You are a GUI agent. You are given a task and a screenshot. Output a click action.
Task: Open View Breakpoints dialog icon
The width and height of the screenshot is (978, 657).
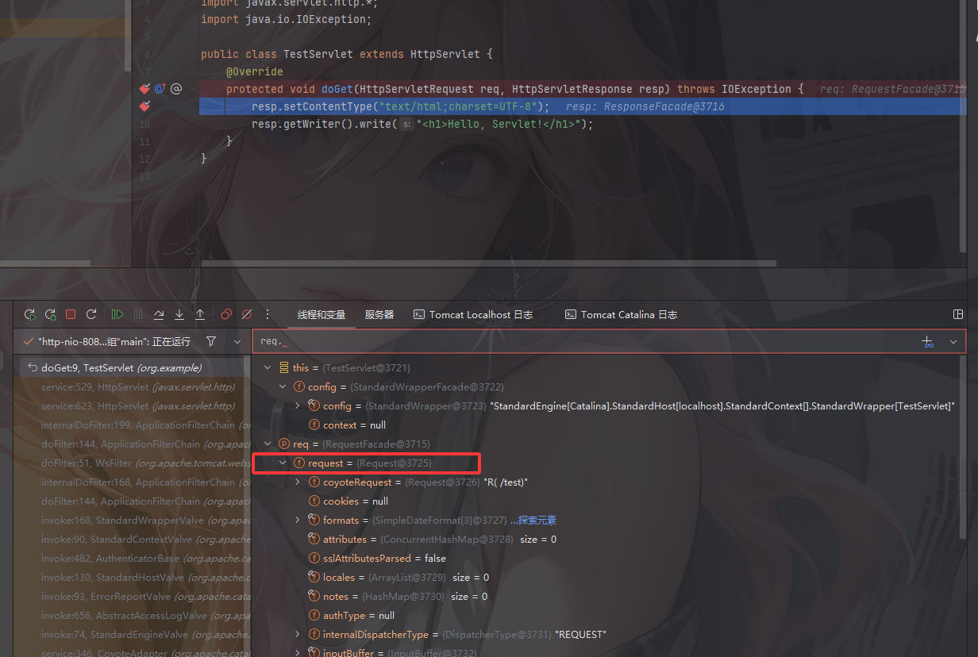point(226,315)
